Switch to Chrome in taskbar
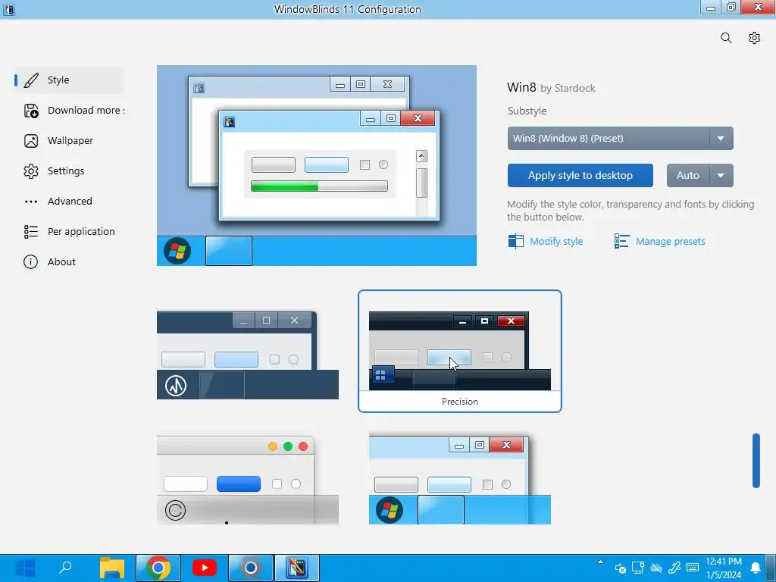Viewport: 776px width, 582px height. (x=158, y=568)
